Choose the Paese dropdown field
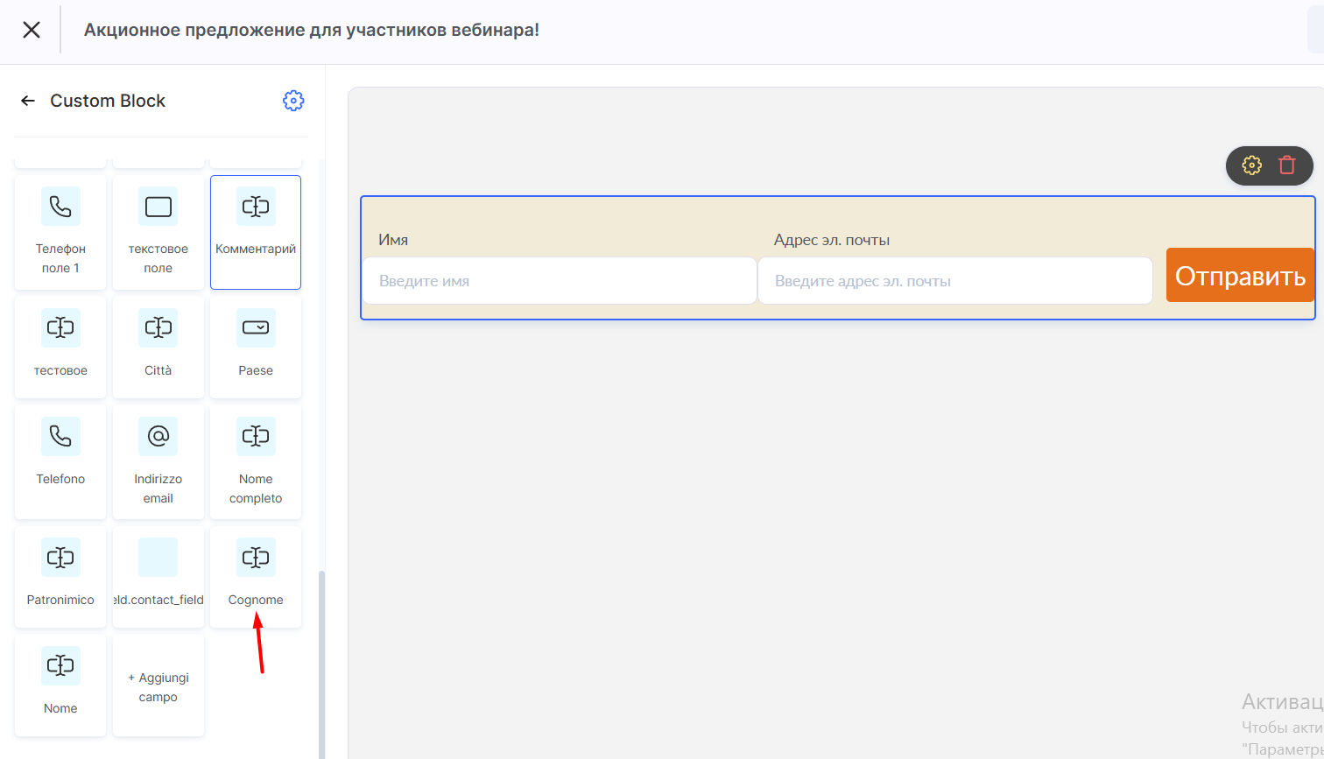Image resolution: width=1324 pixels, height=759 pixels. pyautogui.click(x=256, y=347)
